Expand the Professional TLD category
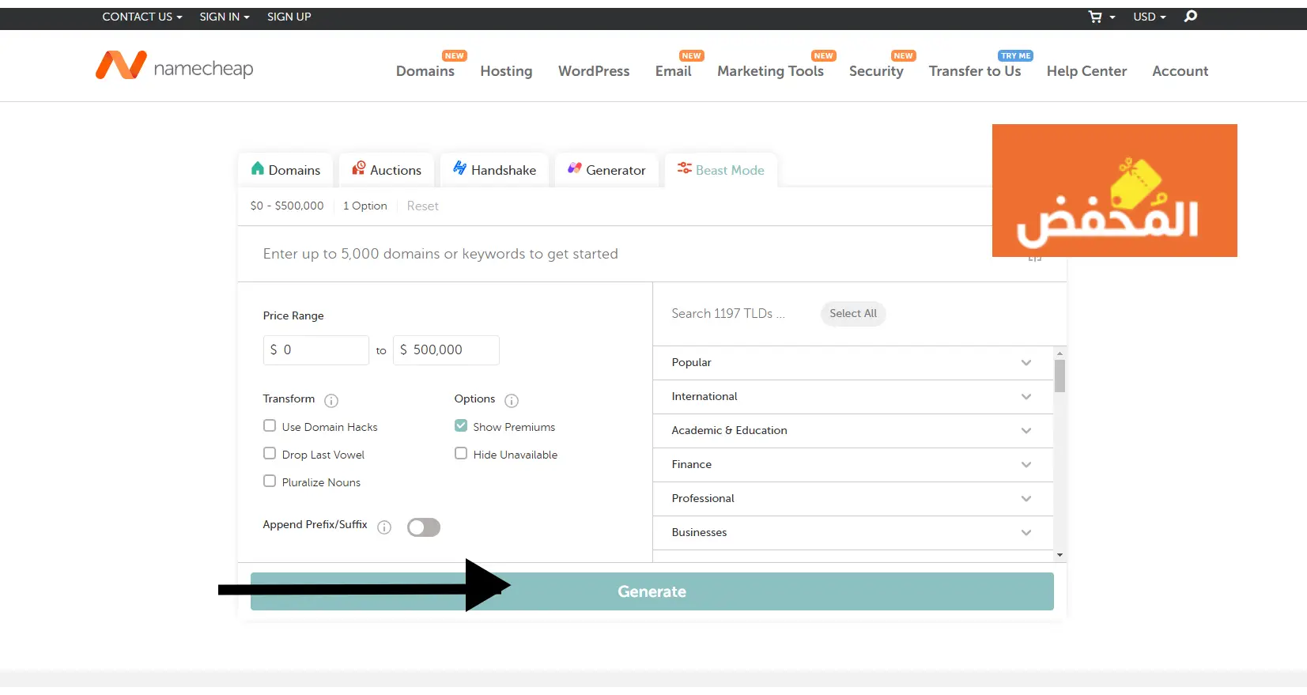 pos(853,499)
